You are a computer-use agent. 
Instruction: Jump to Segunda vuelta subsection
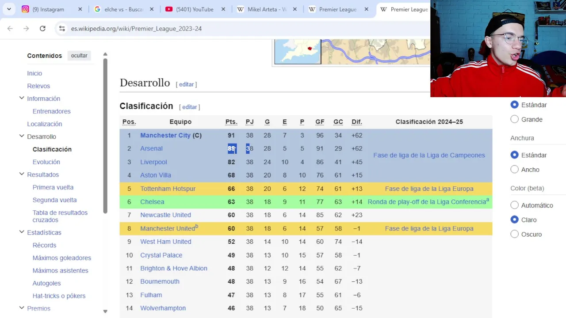pyautogui.click(x=55, y=200)
